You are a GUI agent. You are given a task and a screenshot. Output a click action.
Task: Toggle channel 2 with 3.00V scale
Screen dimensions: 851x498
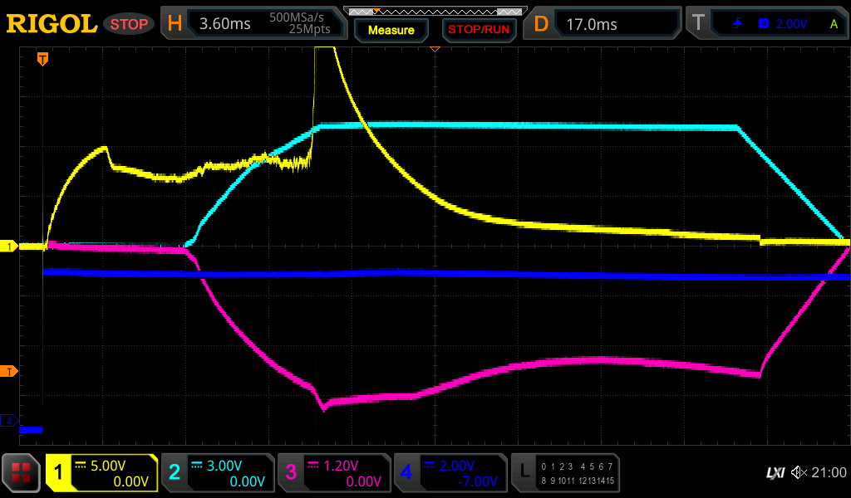218,473
